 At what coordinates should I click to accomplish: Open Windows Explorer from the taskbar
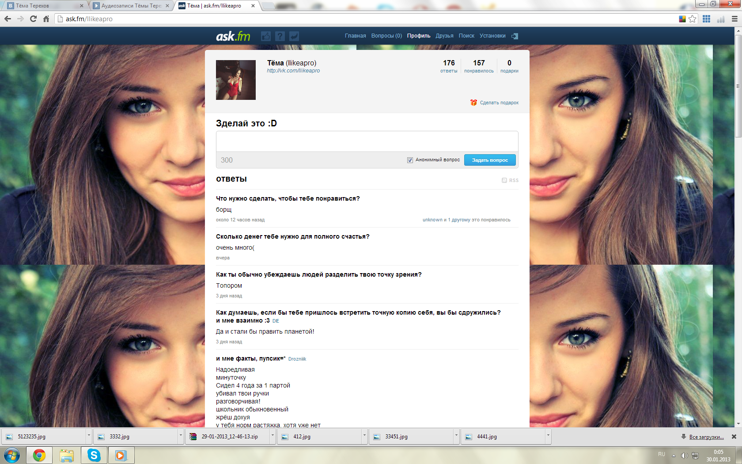tap(67, 455)
